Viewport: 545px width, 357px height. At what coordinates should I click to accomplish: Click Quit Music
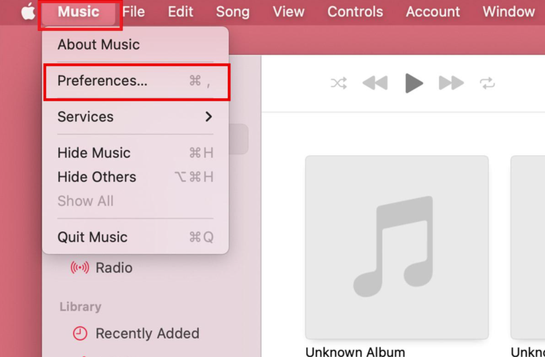pos(92,237)
